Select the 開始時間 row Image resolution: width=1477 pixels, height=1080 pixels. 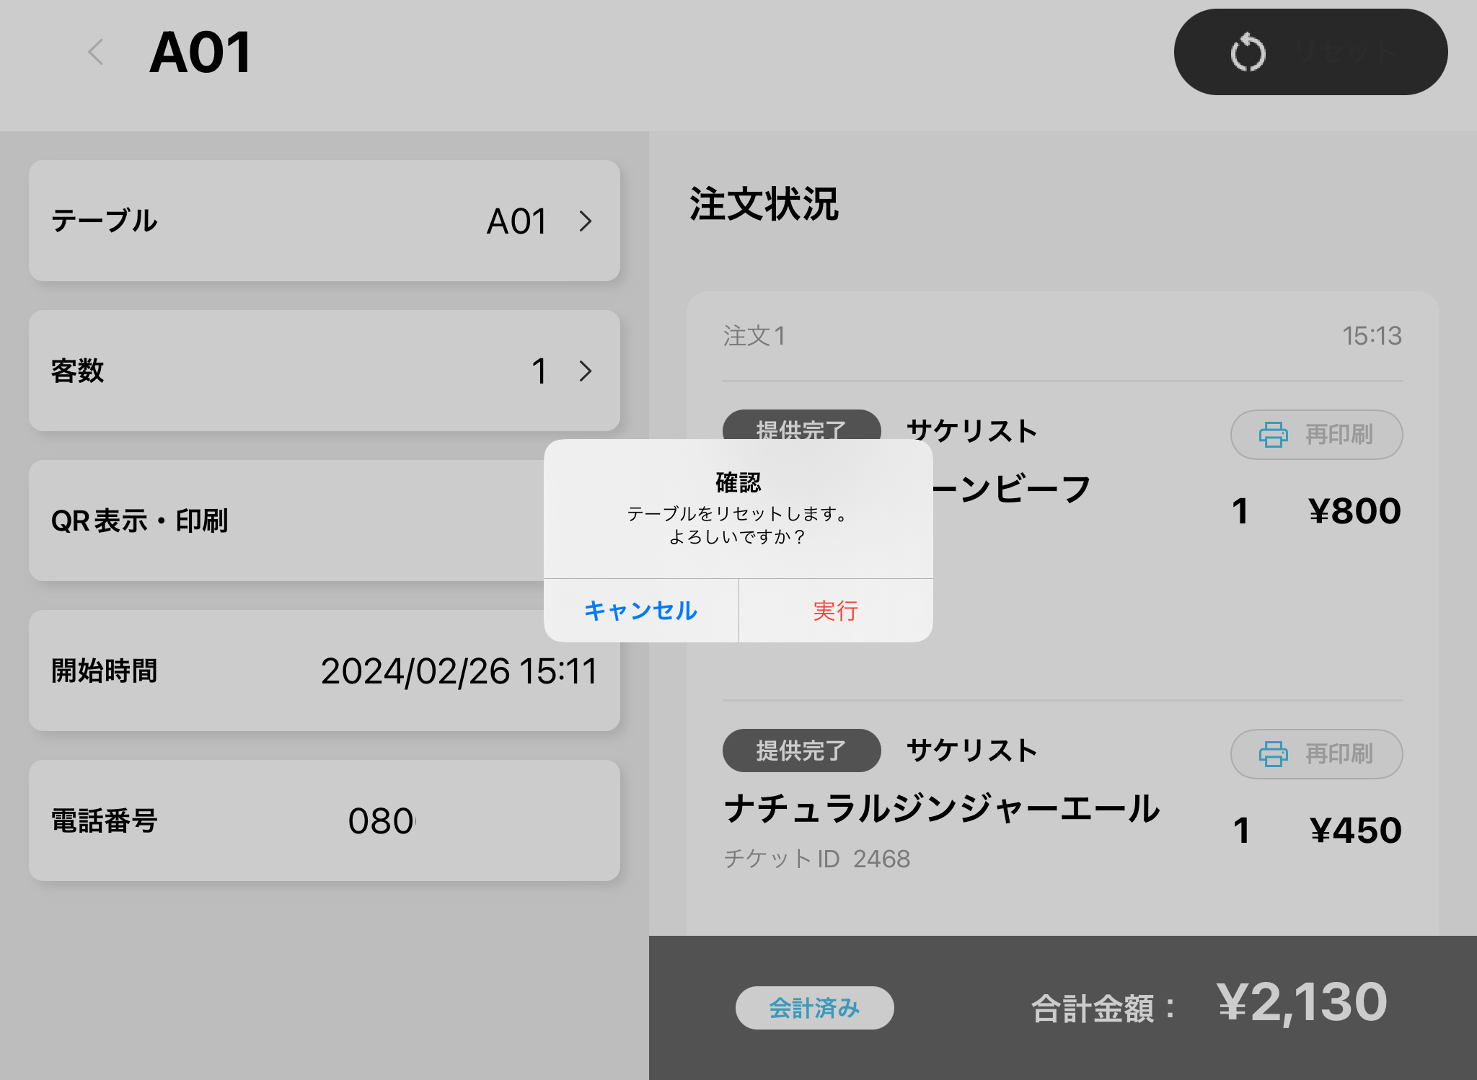(x=324, y=670)
